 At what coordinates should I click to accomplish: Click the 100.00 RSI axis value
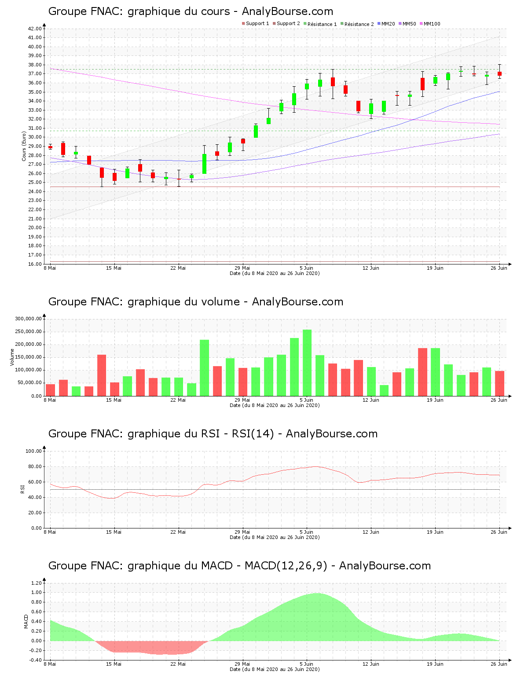33,451
